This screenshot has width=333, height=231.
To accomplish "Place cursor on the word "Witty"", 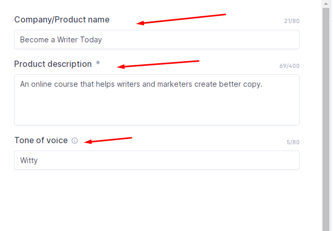I will 29,160.
